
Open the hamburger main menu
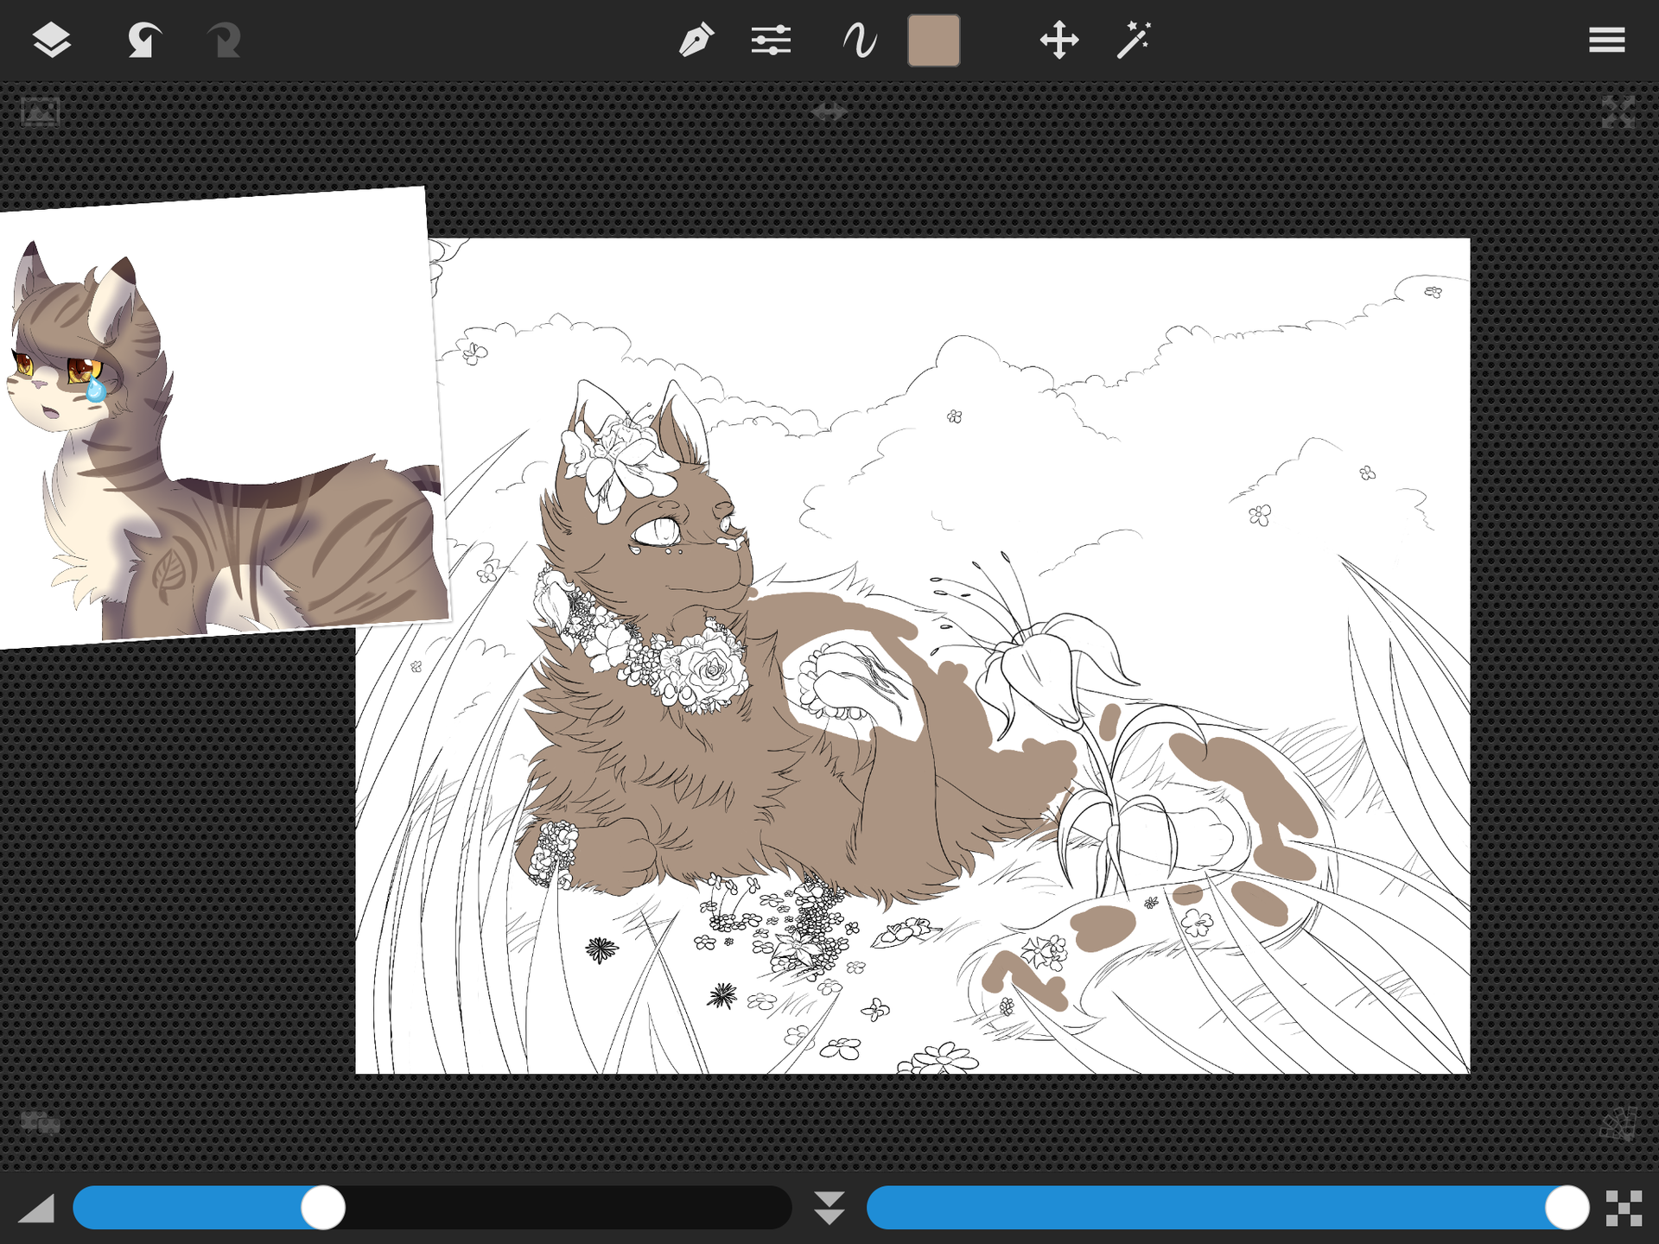(1606, 41)
